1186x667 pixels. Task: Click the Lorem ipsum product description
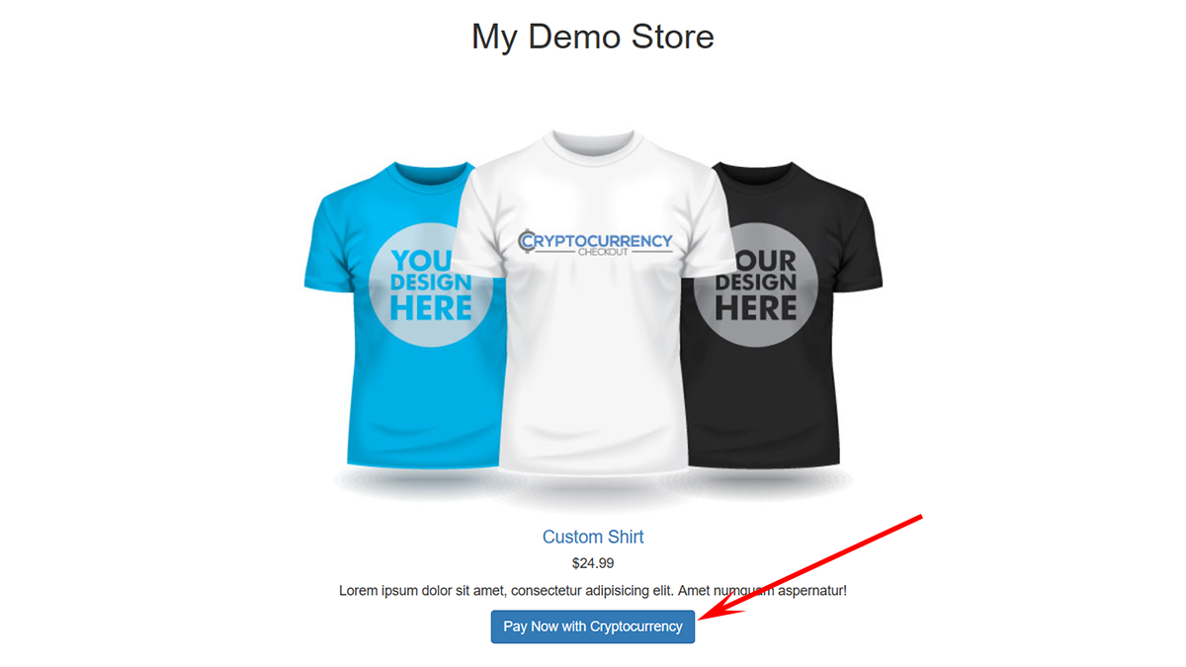pyautogui.click(x=593, y=591)
